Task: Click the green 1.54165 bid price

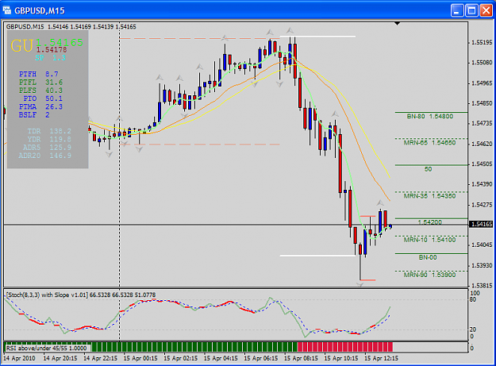Action: (x=60, y=42)
